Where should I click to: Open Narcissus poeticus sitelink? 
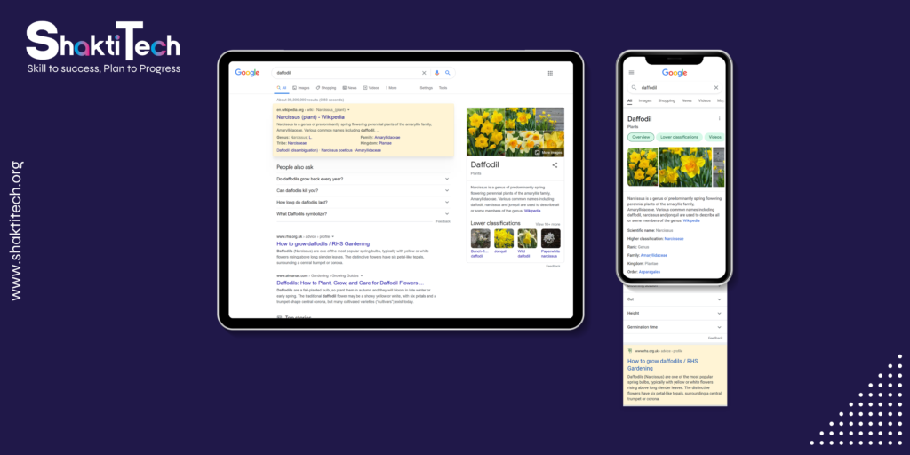pos(337,150)
